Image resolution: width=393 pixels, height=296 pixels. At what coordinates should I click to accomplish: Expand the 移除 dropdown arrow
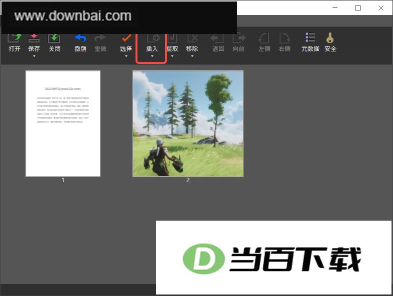click(192, 56)
